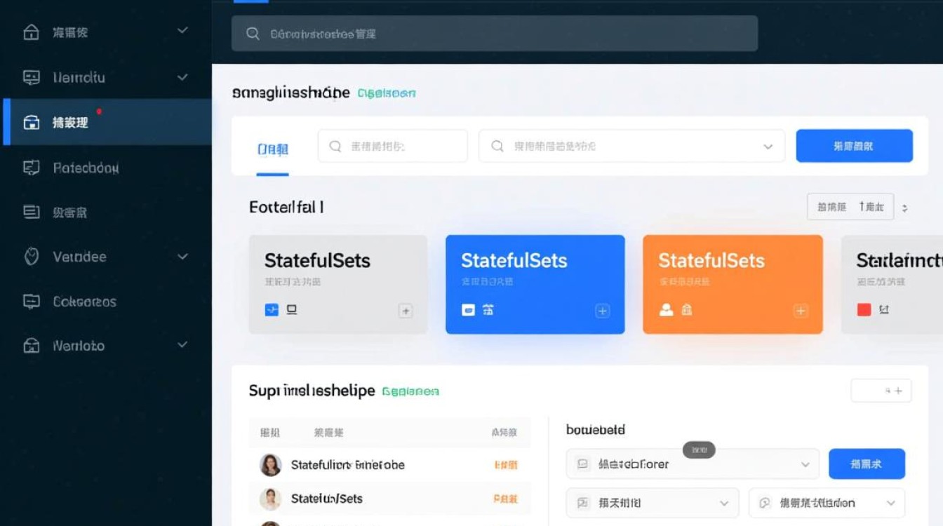Open the document list icon in sidebar
Screen dimensions: 943x526
[x=31, y=211]
